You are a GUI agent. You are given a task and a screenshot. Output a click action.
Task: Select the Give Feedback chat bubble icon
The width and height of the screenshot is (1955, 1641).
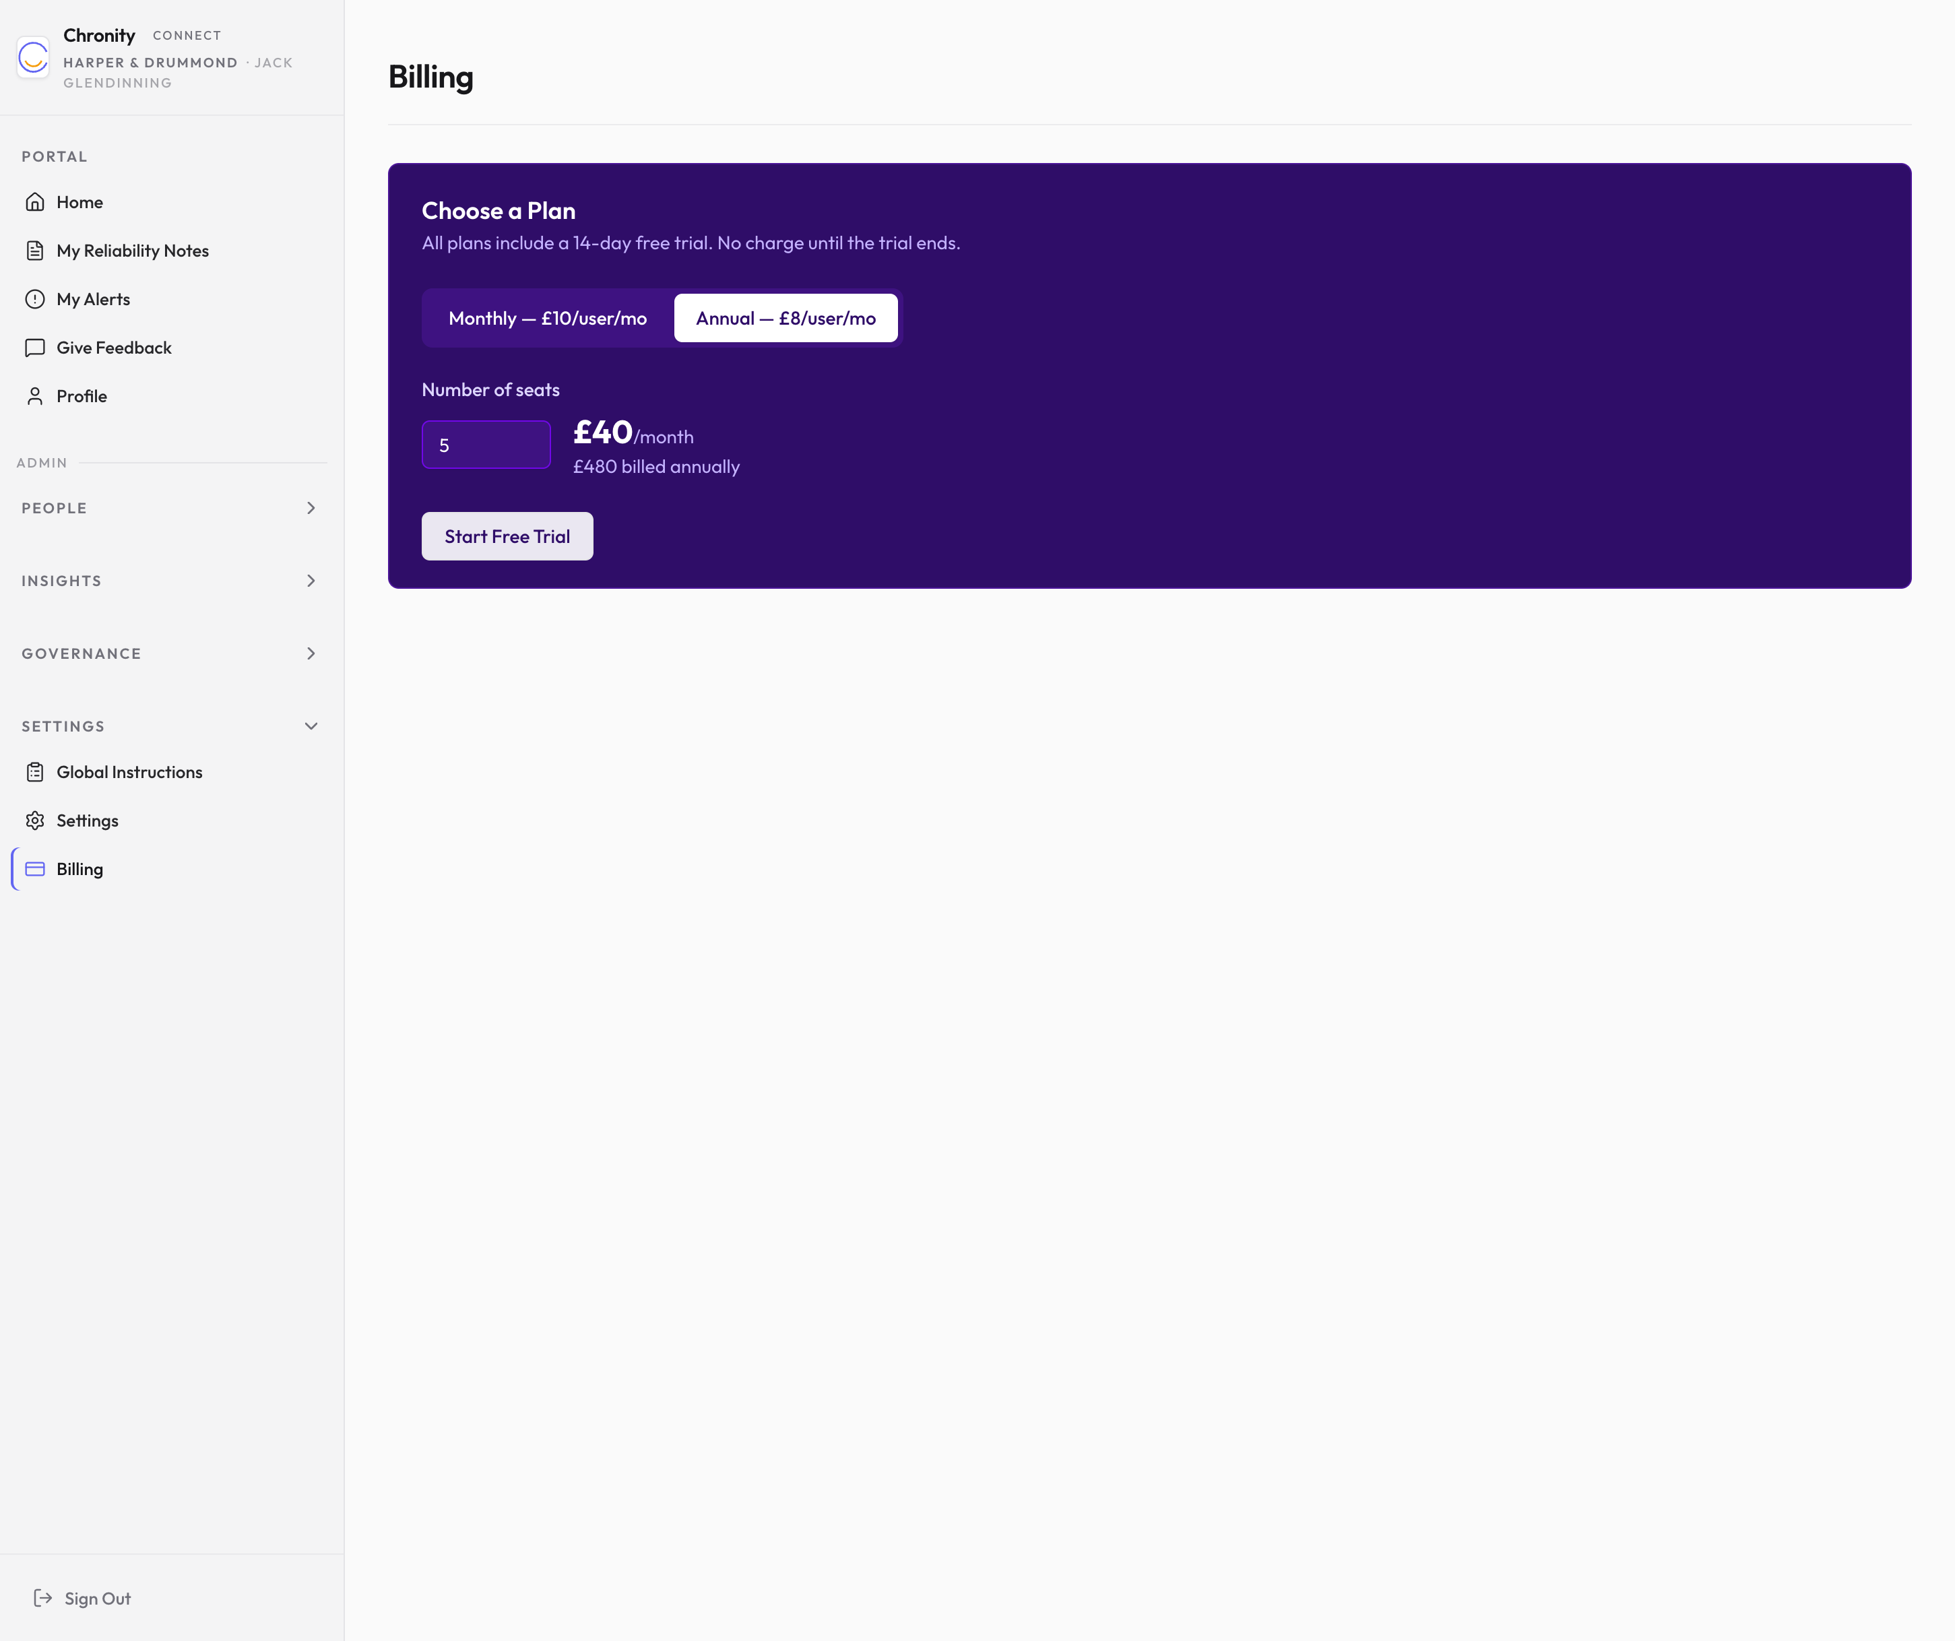[34, 347]
